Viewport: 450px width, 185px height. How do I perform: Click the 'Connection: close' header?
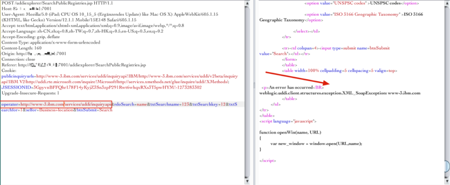point(18,59)
